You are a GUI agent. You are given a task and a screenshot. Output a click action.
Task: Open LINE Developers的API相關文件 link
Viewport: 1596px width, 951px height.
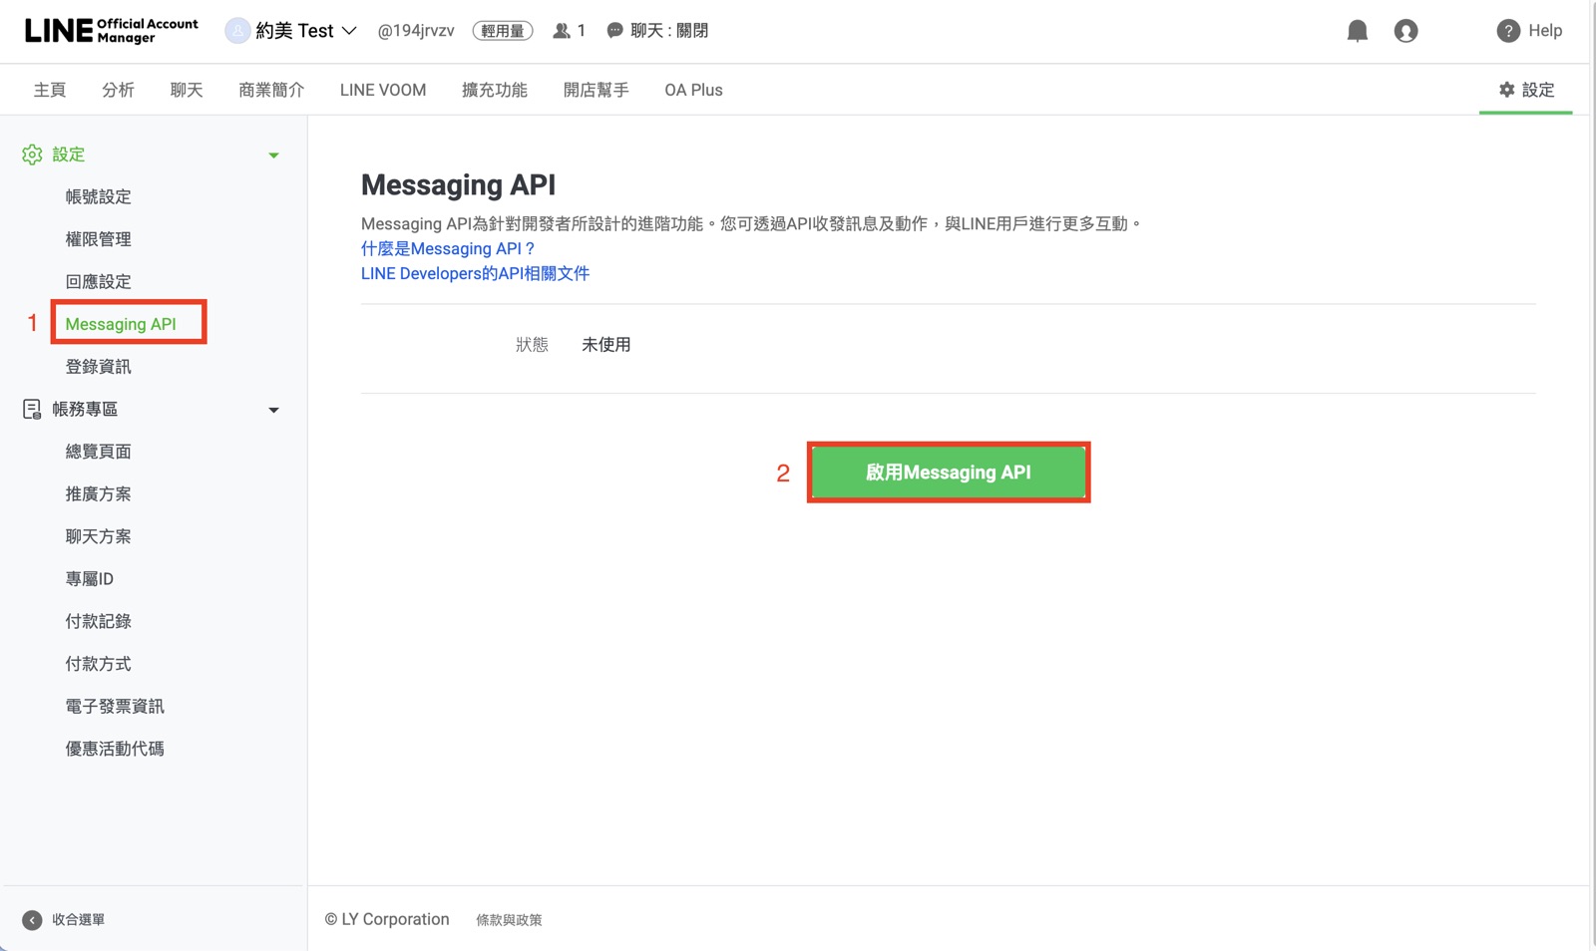475,273
